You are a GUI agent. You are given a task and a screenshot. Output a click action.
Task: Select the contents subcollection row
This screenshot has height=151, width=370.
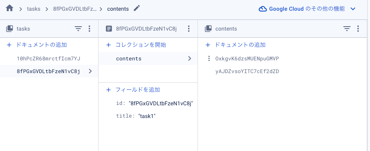click(x=148, y=58)
